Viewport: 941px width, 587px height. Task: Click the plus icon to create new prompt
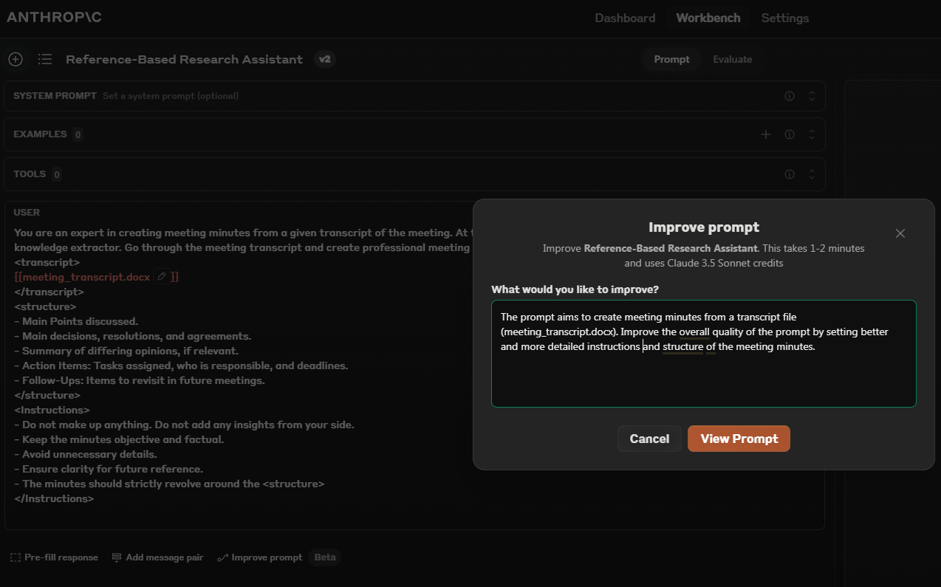(16, 59)
